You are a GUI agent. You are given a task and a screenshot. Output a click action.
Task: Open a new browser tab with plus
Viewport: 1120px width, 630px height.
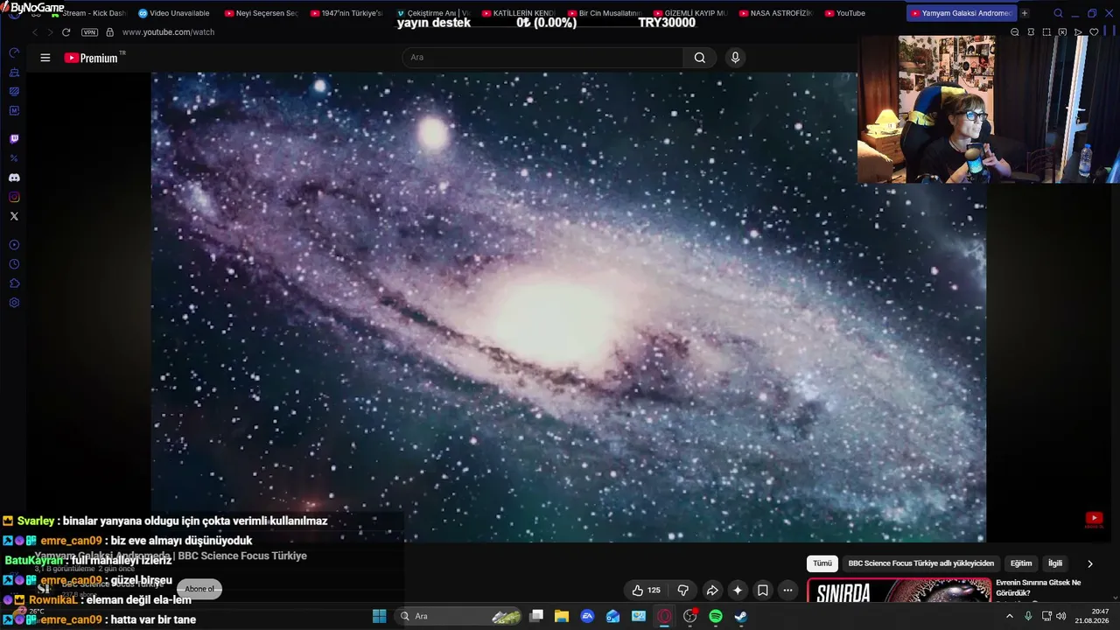(1025, 13)
